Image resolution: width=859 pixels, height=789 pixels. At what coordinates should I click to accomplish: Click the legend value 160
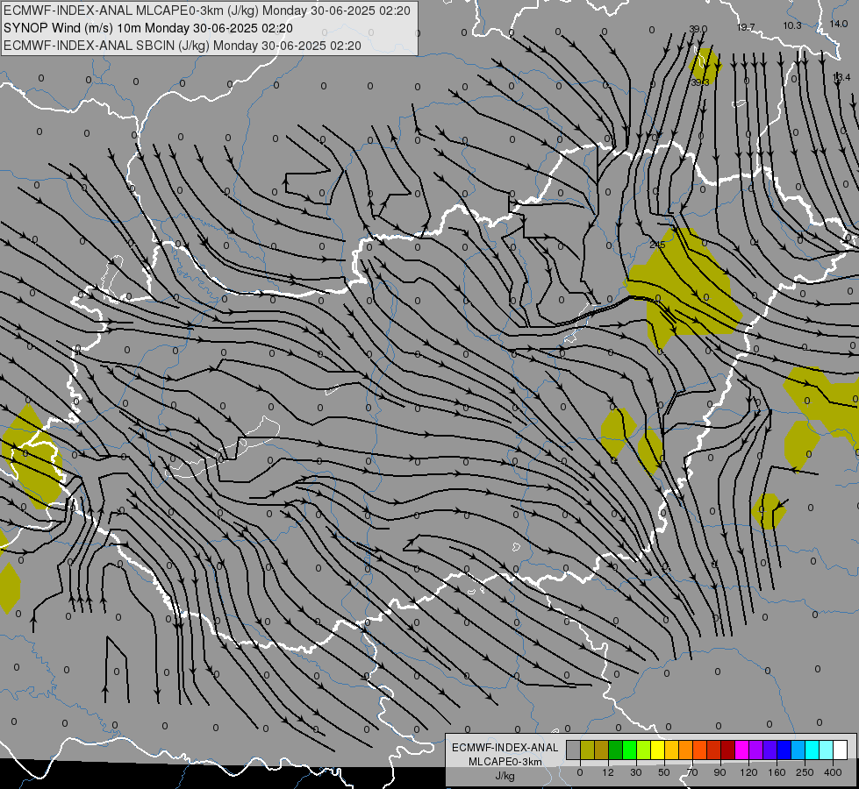[x=777, y=772]
